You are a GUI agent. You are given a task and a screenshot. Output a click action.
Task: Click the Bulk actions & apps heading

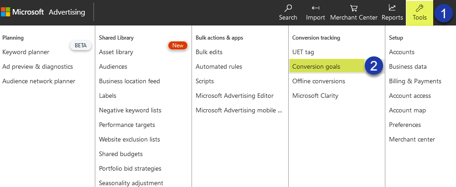[219, 38]
